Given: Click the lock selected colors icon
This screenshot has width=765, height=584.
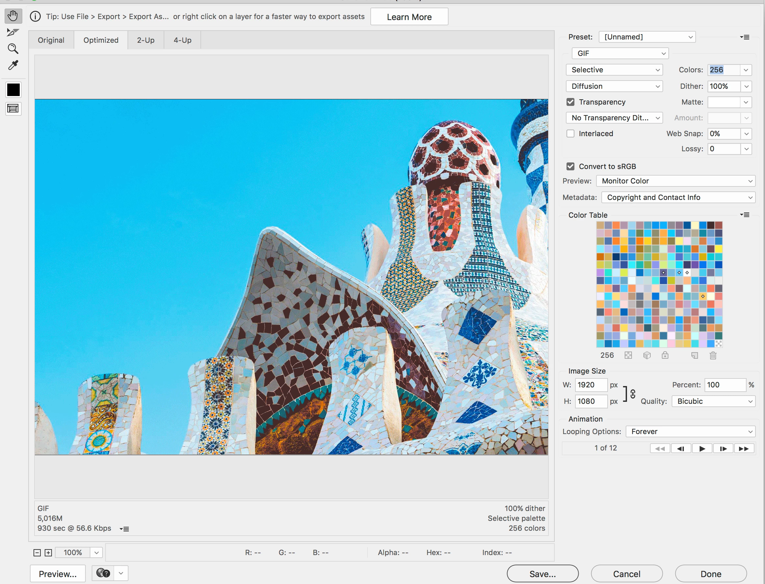Looking at the screenshot, I should pyautogui.click(x=665, y=355).
